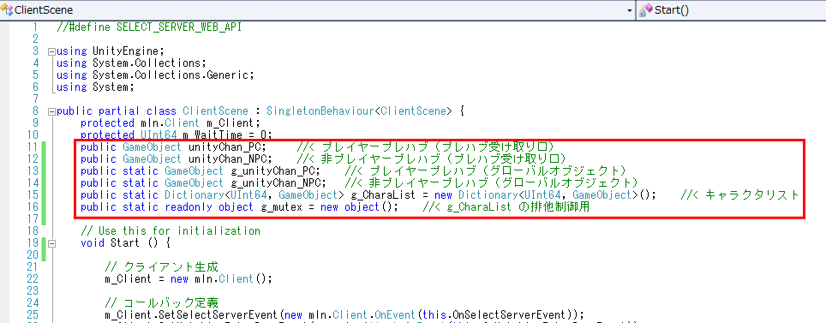Click 'using UnityEngine;' on line 3
The image size is (826, 323).
tap(111, 51)
